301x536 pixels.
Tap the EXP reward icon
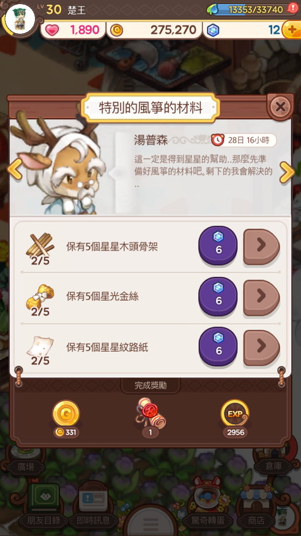(x=235, y=414)
